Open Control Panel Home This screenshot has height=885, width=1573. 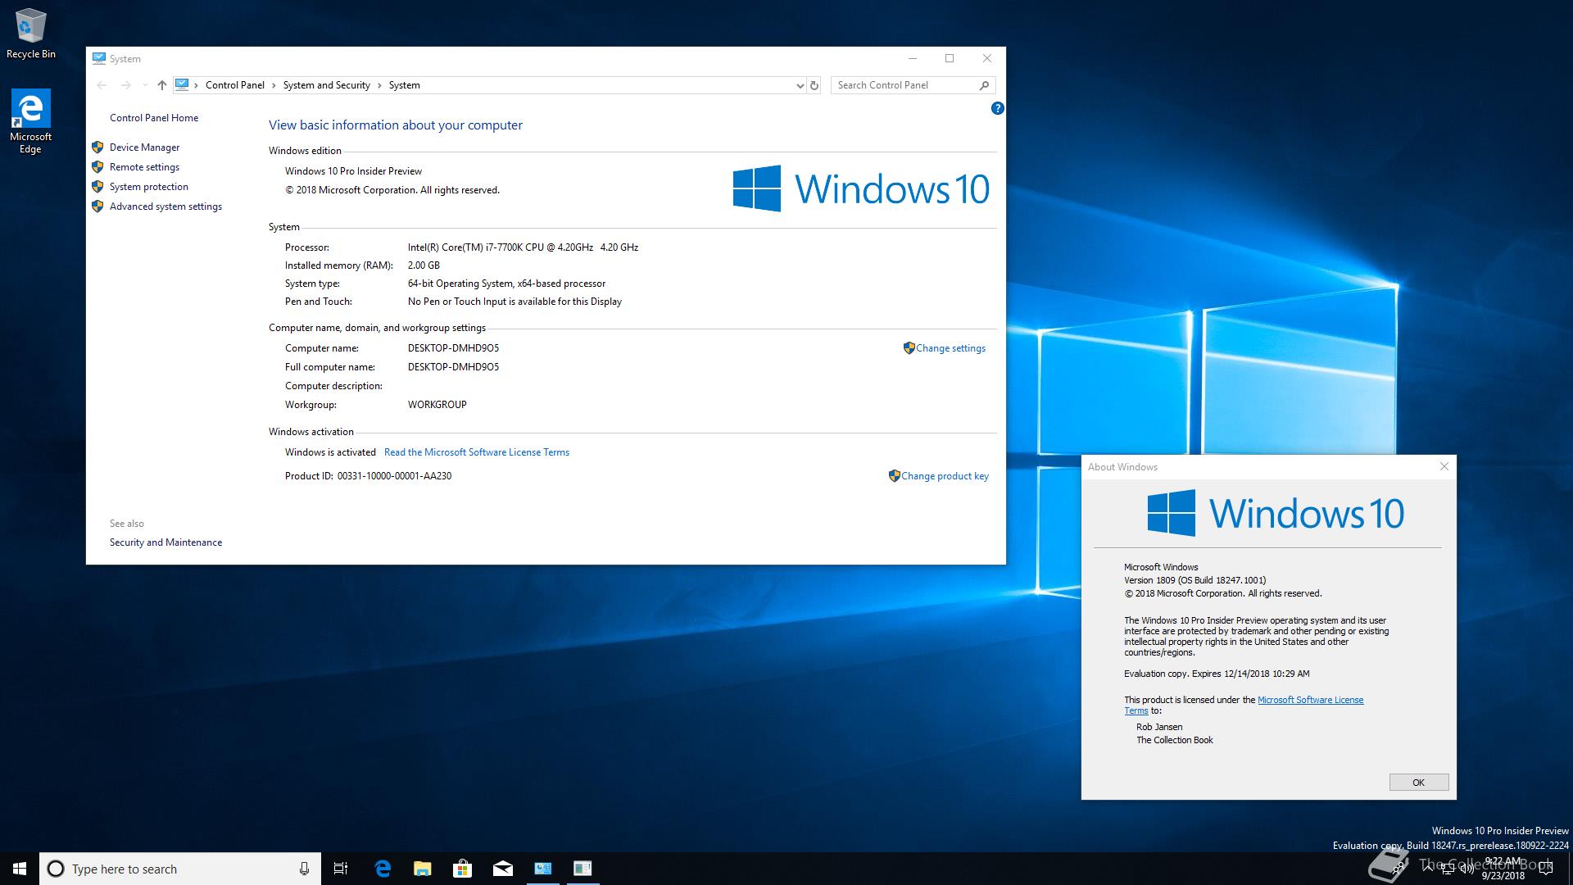(154, 118)
